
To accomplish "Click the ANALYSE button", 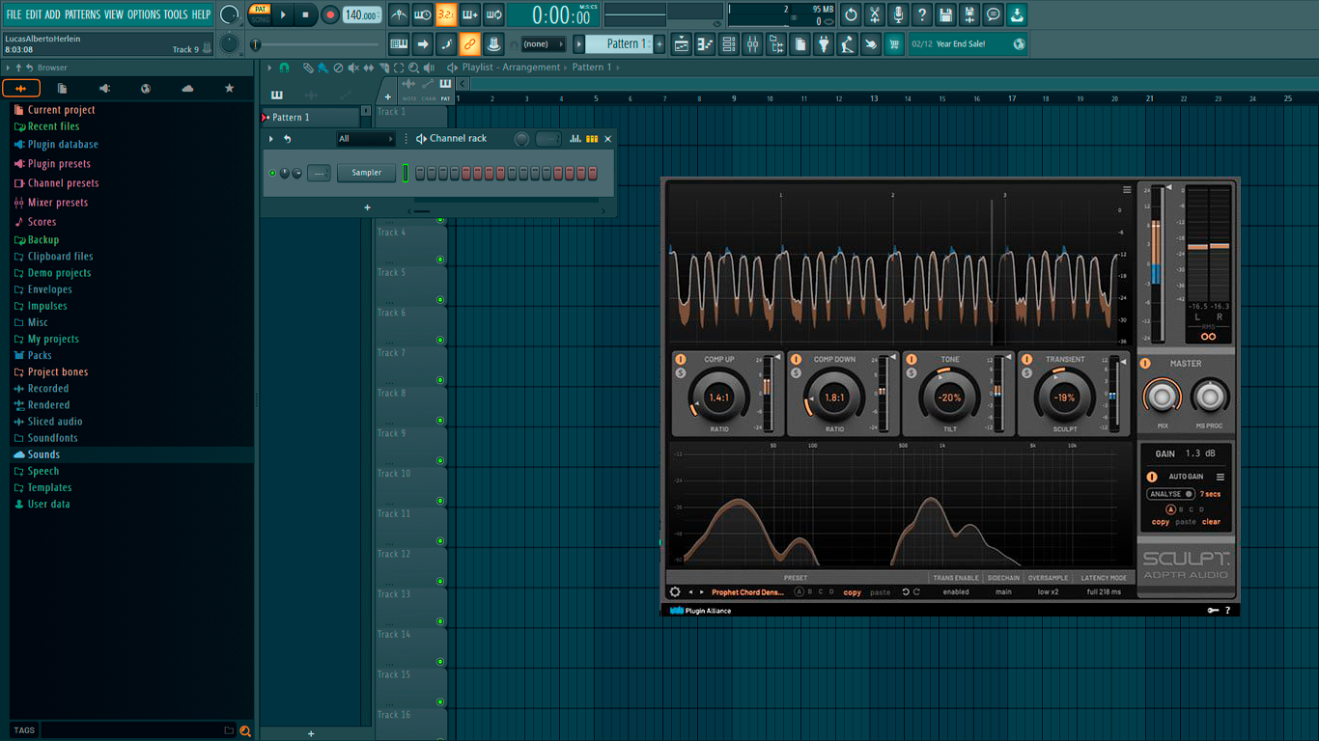I will click(1170, 494).
